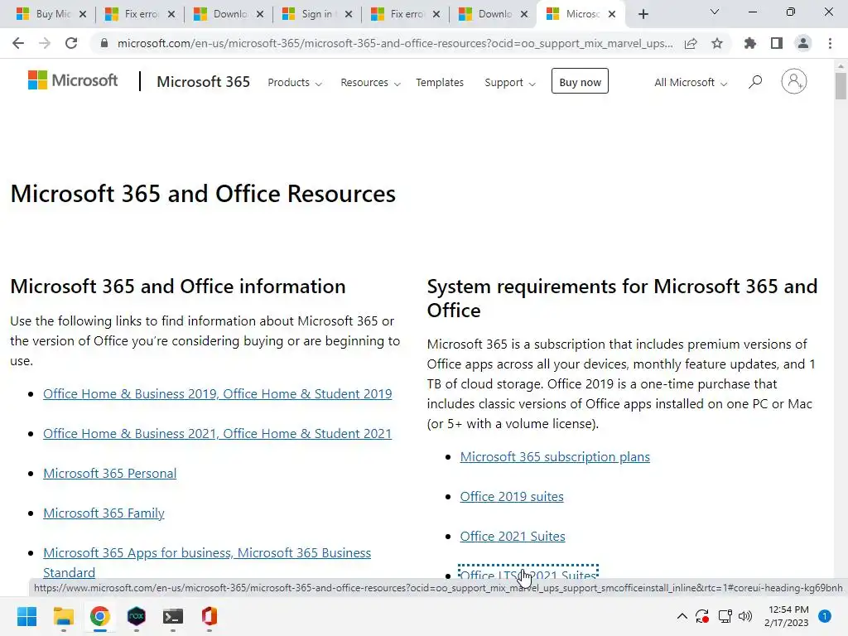
Task: Open the Nox app from the taskbar
Action: [137, 616]
